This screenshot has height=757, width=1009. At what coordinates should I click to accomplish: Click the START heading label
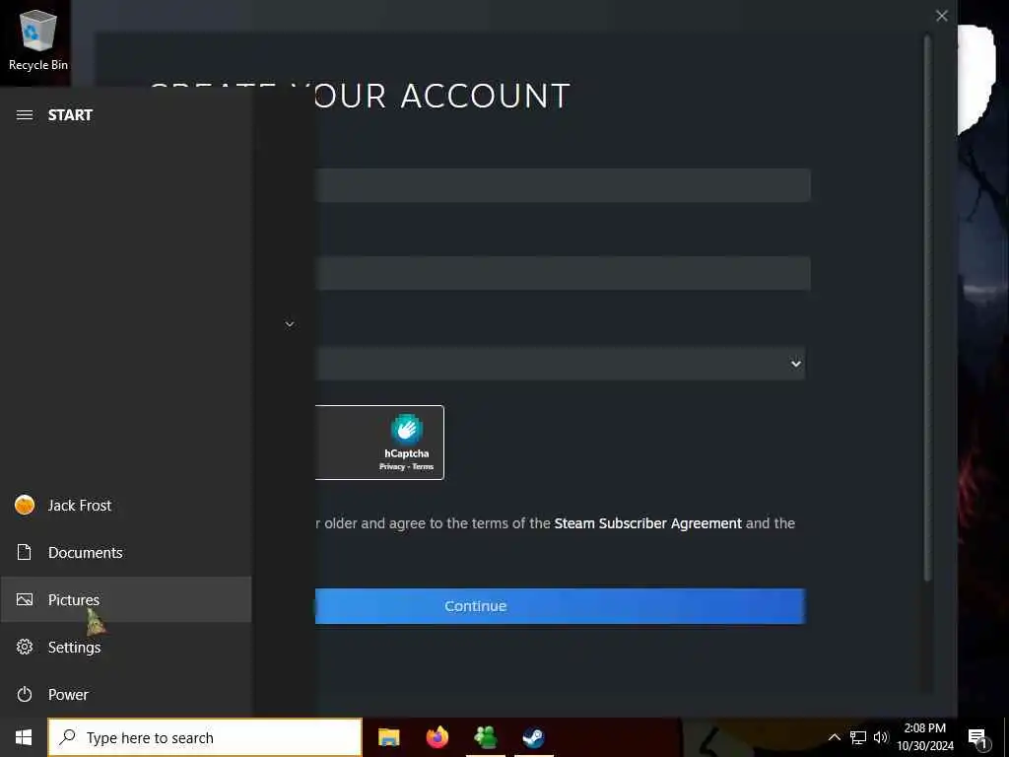(x=70, y=115)
